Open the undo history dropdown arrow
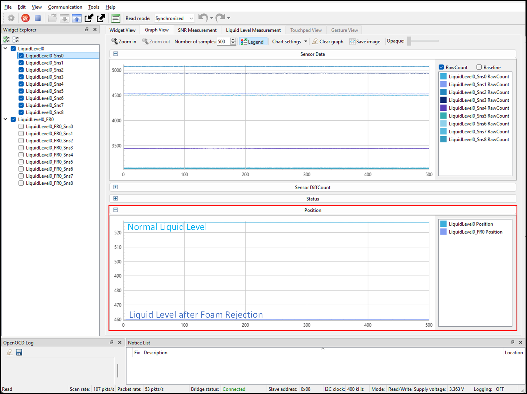This screenshot has height=394, width=527. [x=212, y=18]
